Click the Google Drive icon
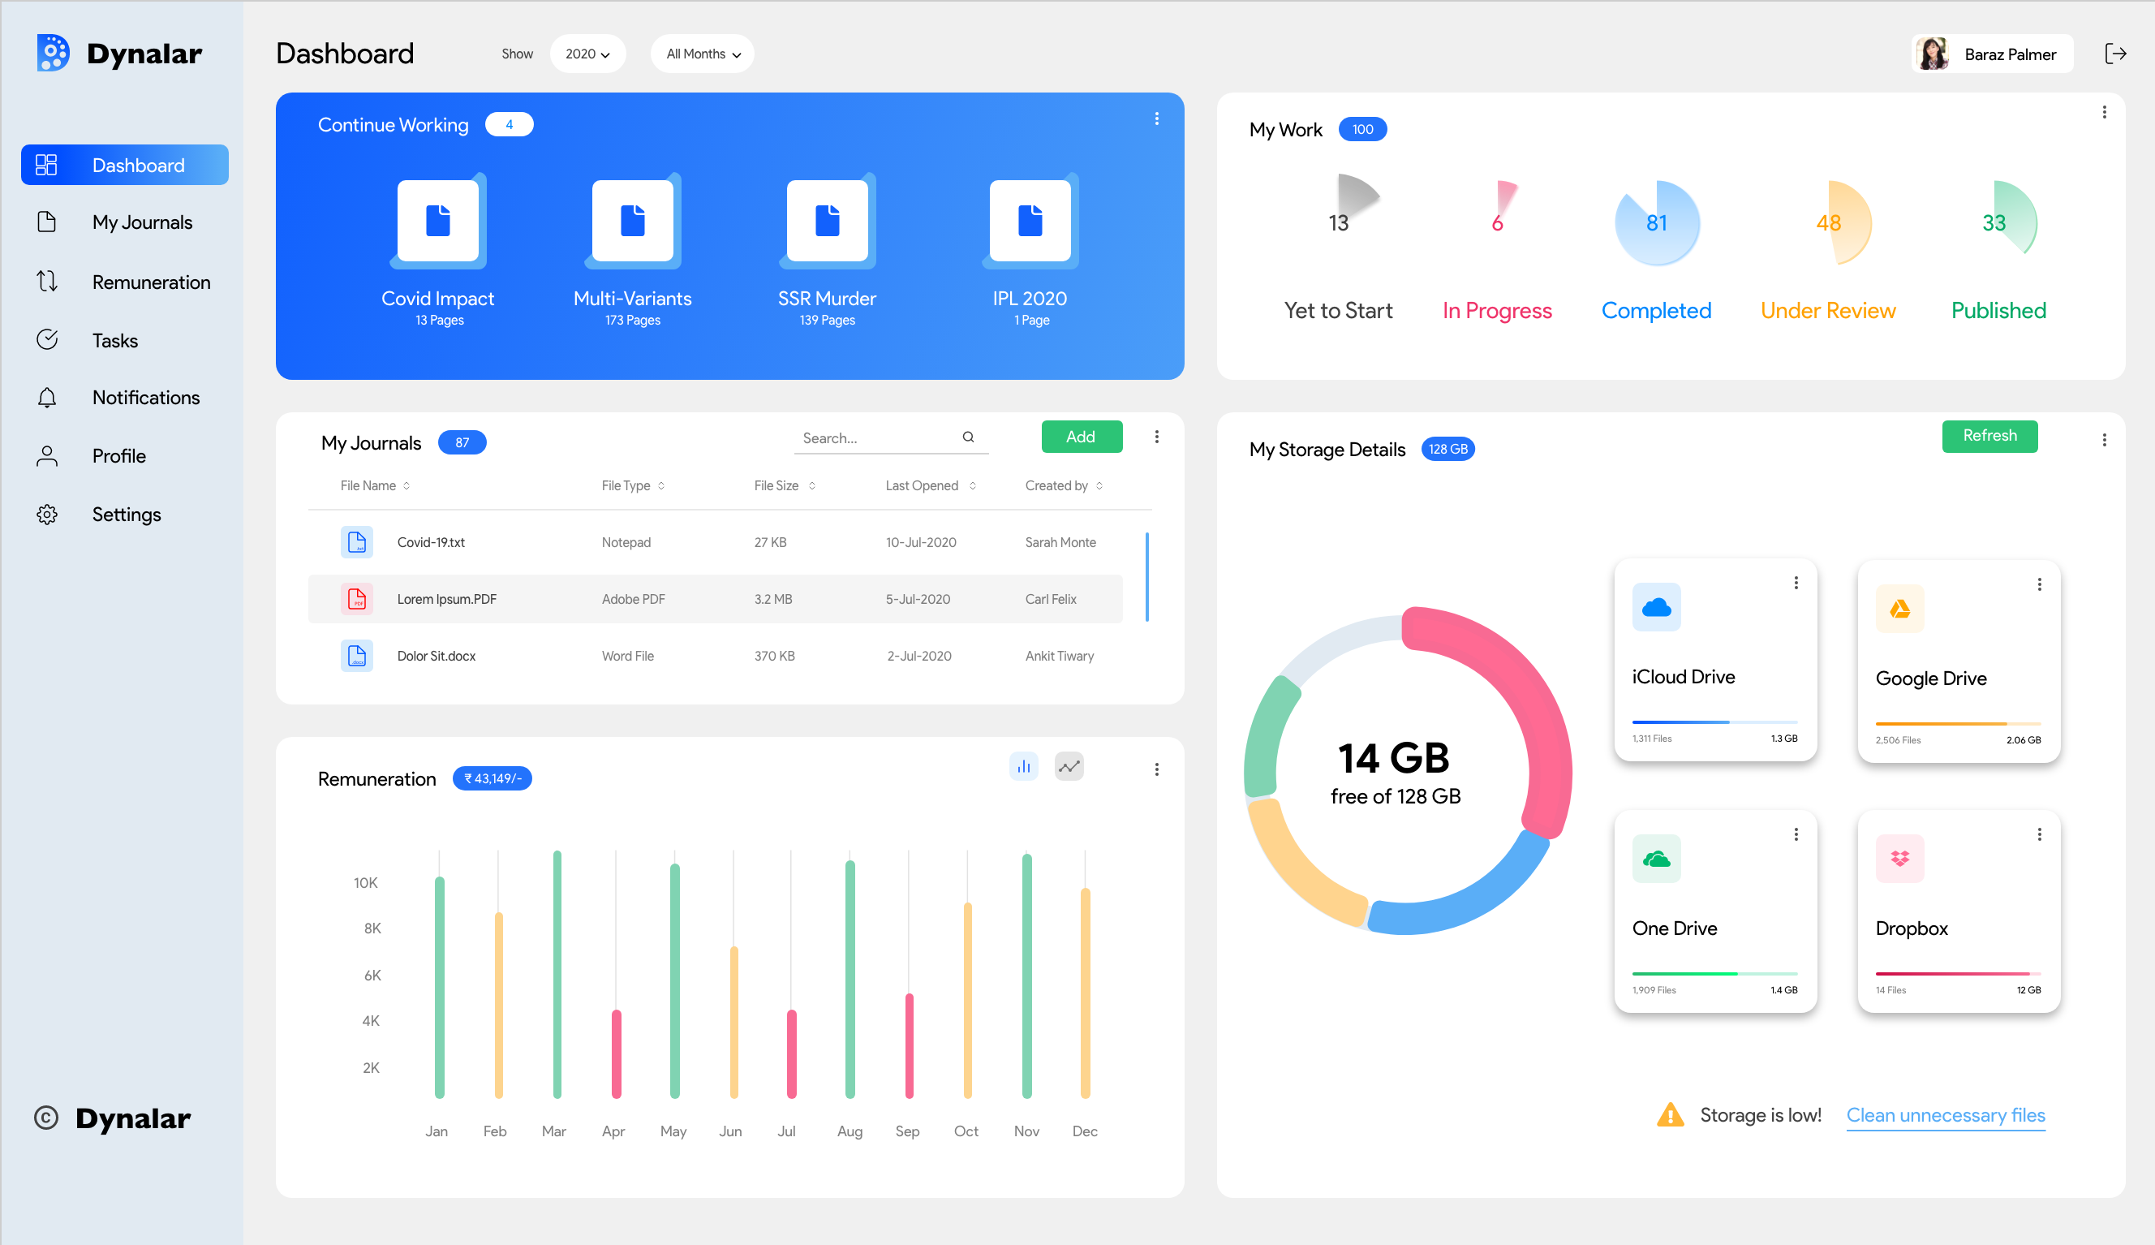2155x1245 pixels. pyautogui.click(x=1899, y=609)
